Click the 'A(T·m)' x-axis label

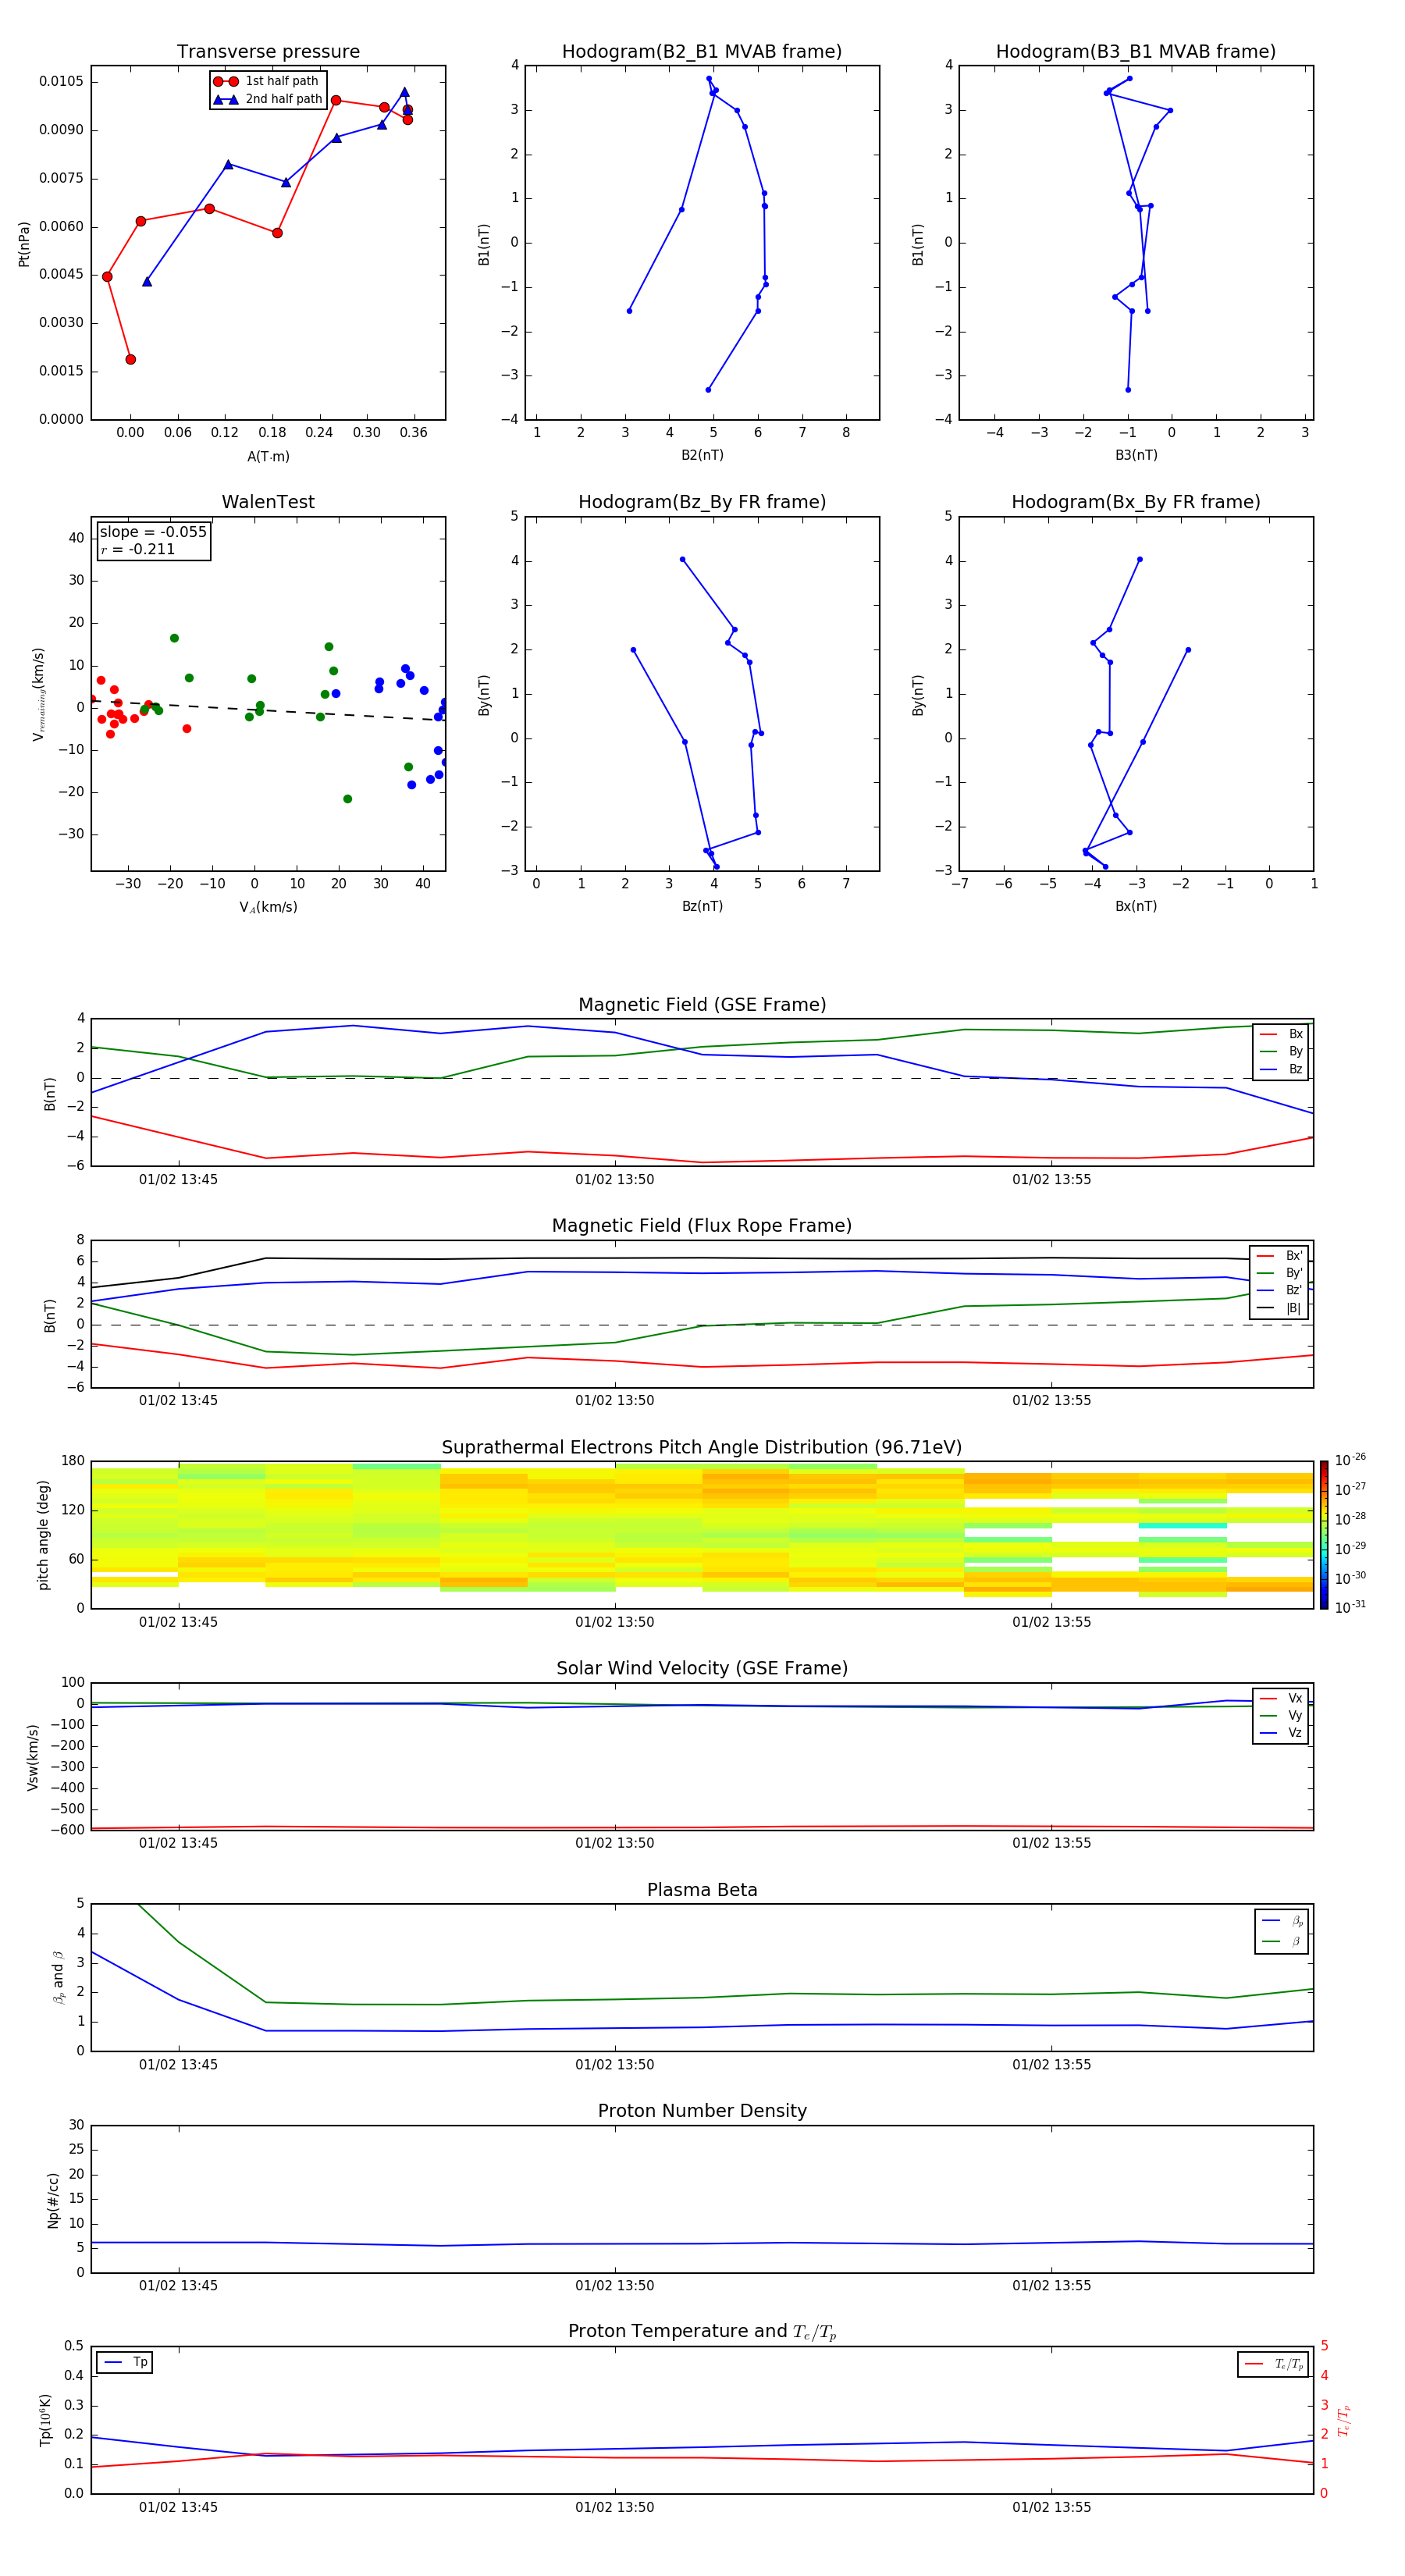click(x=268, y=456)
